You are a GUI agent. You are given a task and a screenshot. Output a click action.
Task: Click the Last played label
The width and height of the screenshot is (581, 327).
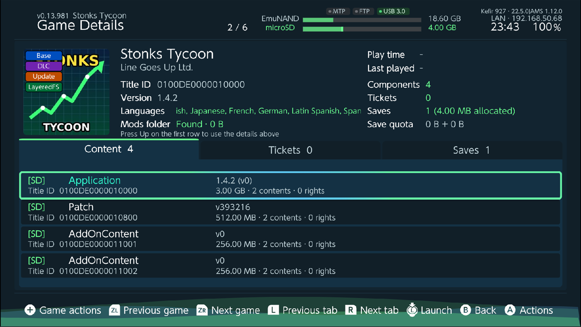click(391, 69)
